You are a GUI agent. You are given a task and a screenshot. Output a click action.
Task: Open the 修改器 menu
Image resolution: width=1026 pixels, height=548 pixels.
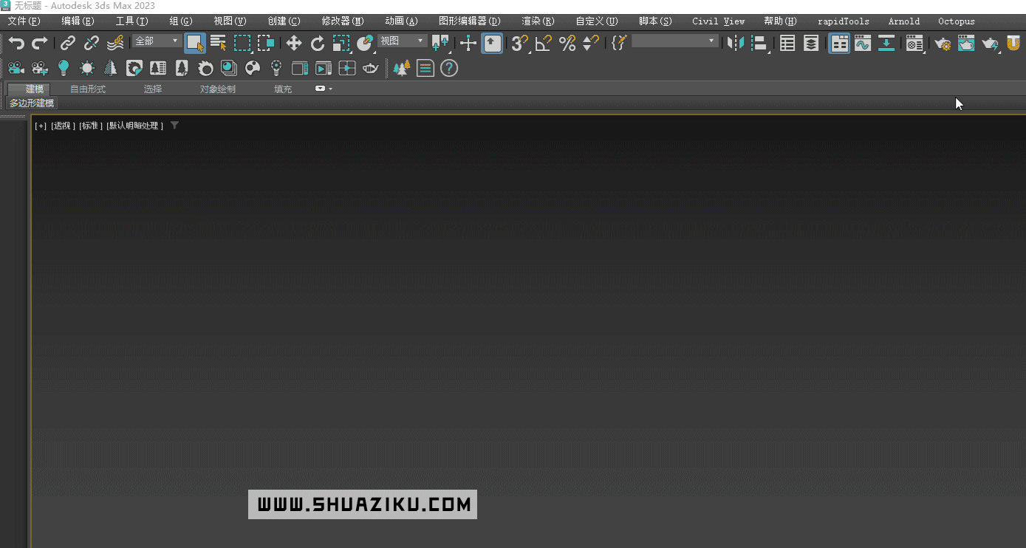click(x=343, y=21)
